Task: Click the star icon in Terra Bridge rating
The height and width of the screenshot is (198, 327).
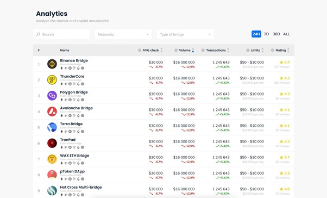Action: (x=281, y=126)
